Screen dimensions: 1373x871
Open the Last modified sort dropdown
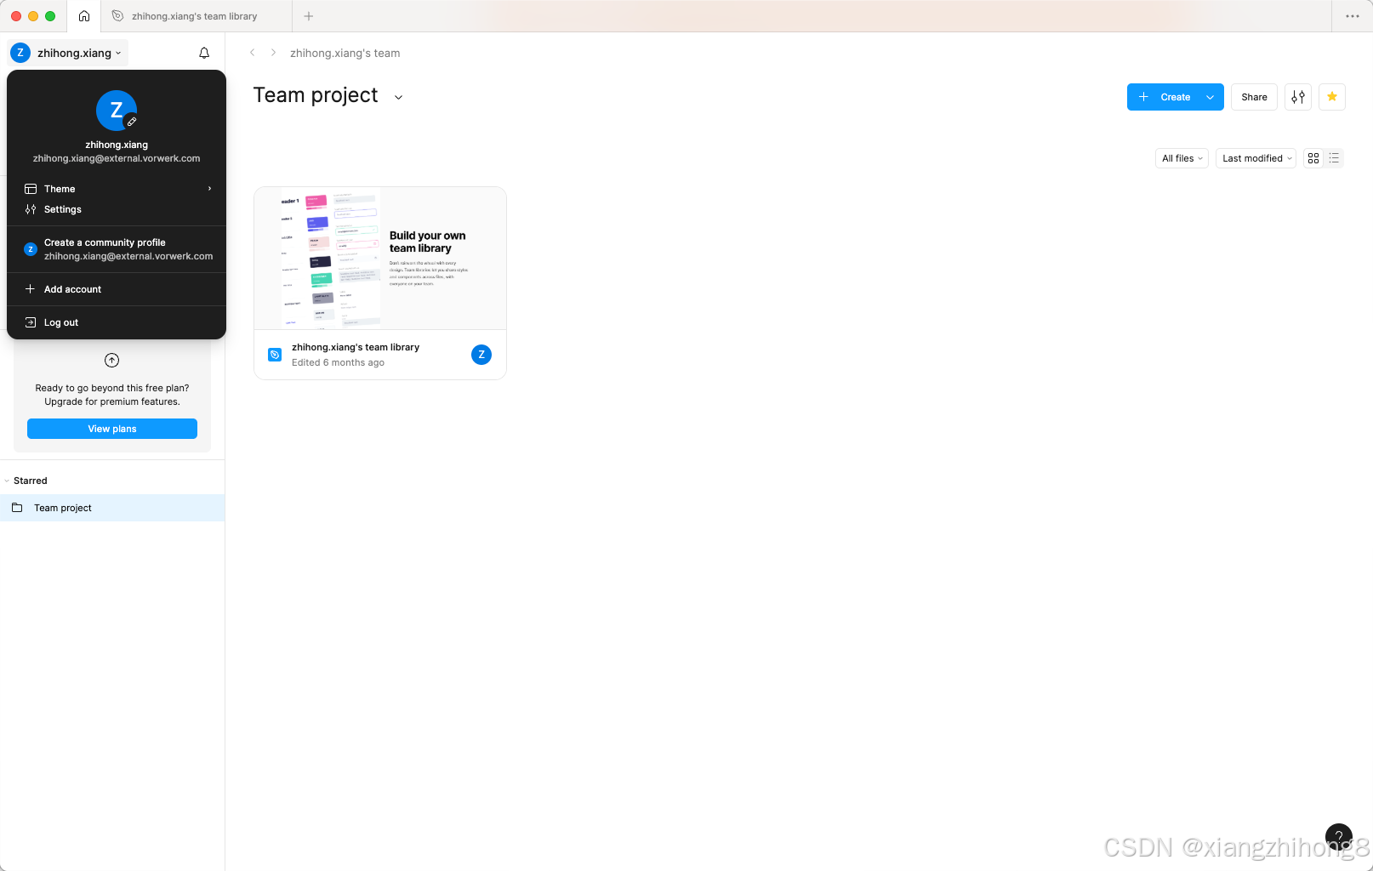pos(1256,158)
